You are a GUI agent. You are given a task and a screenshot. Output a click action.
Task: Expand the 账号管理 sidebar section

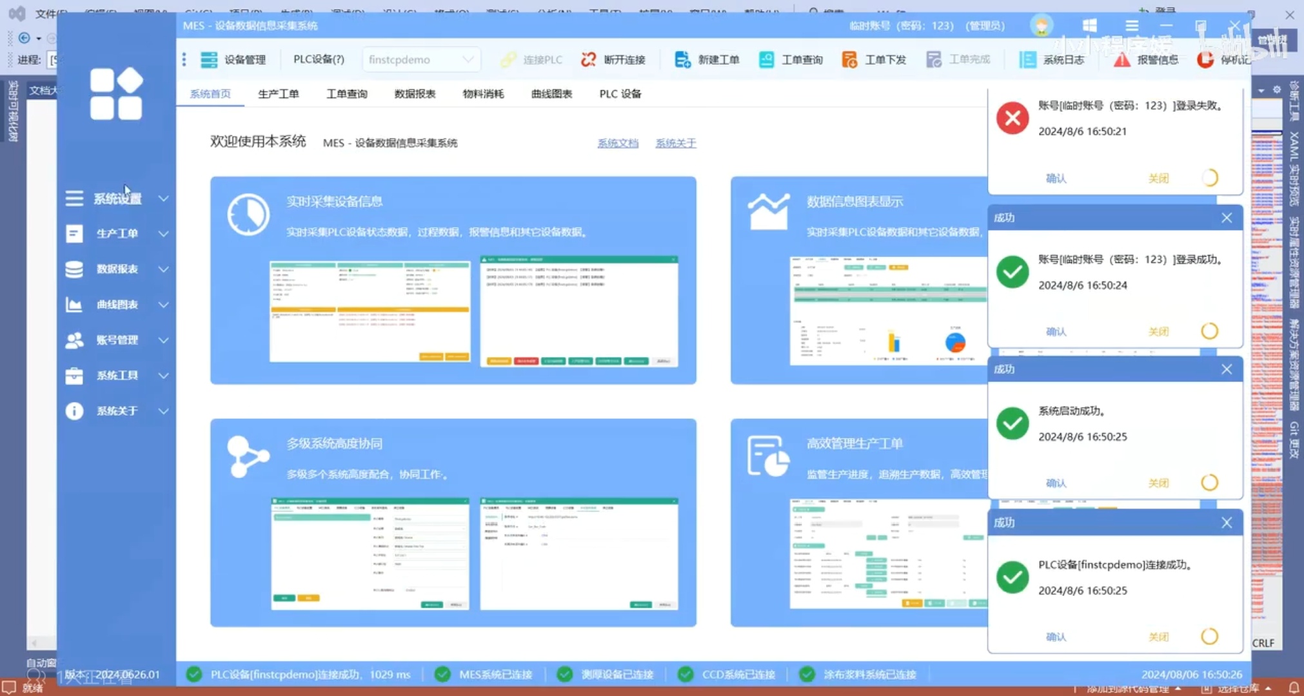tap(117, 340)
